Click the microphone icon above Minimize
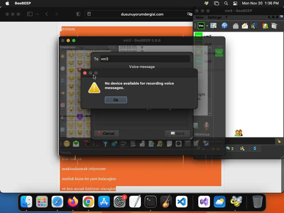Screen dimensions: 284x213 point(206,126)
